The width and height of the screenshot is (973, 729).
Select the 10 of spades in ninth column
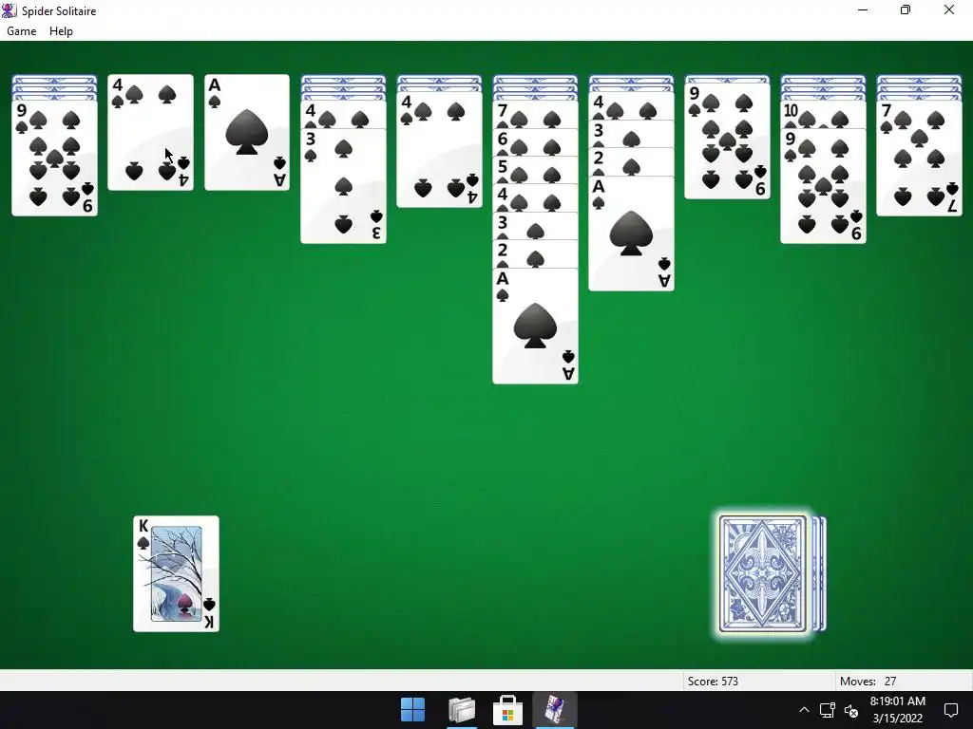(x=823, y=115)
